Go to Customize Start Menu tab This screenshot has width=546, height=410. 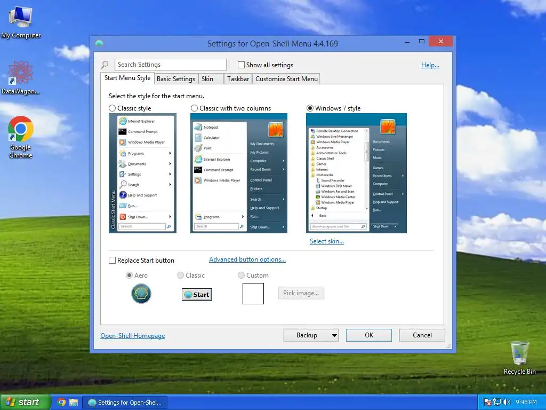point(286,79)
